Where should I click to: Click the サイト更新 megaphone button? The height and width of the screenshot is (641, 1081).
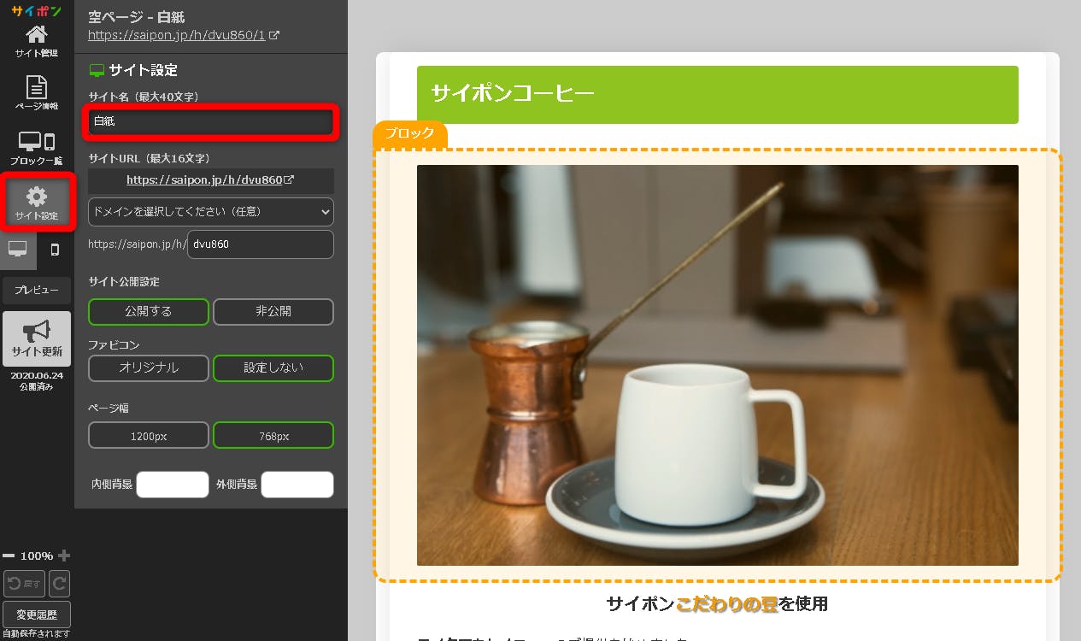[x=37, y=338]
